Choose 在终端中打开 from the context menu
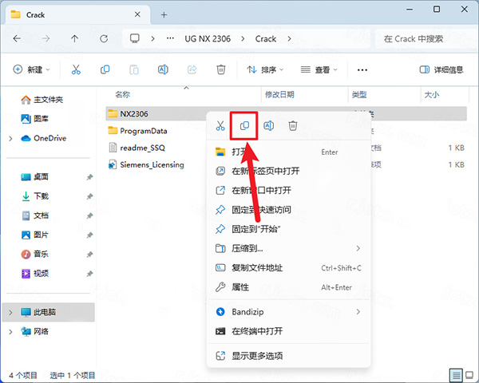The width and height of the screenshot is (479, 383). point(289,331)
